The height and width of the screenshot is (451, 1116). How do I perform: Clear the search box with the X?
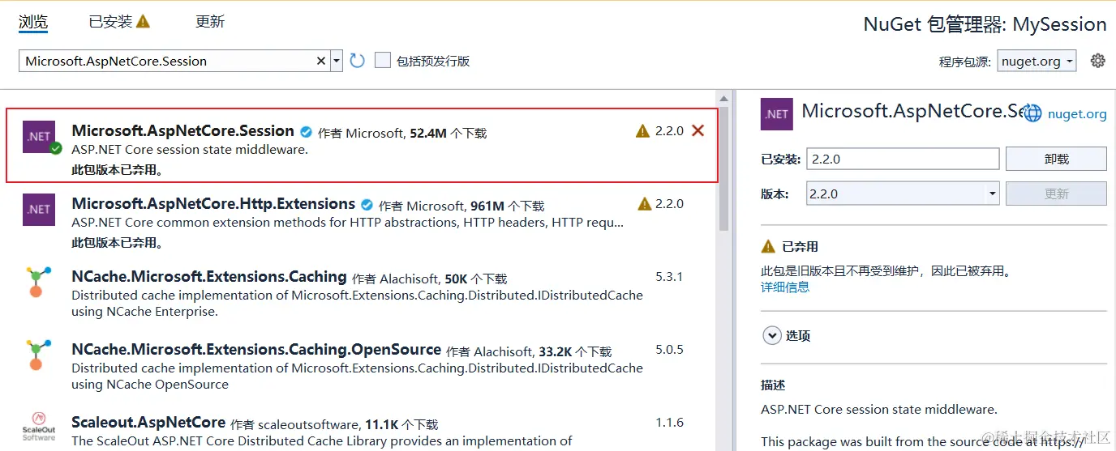320,61
